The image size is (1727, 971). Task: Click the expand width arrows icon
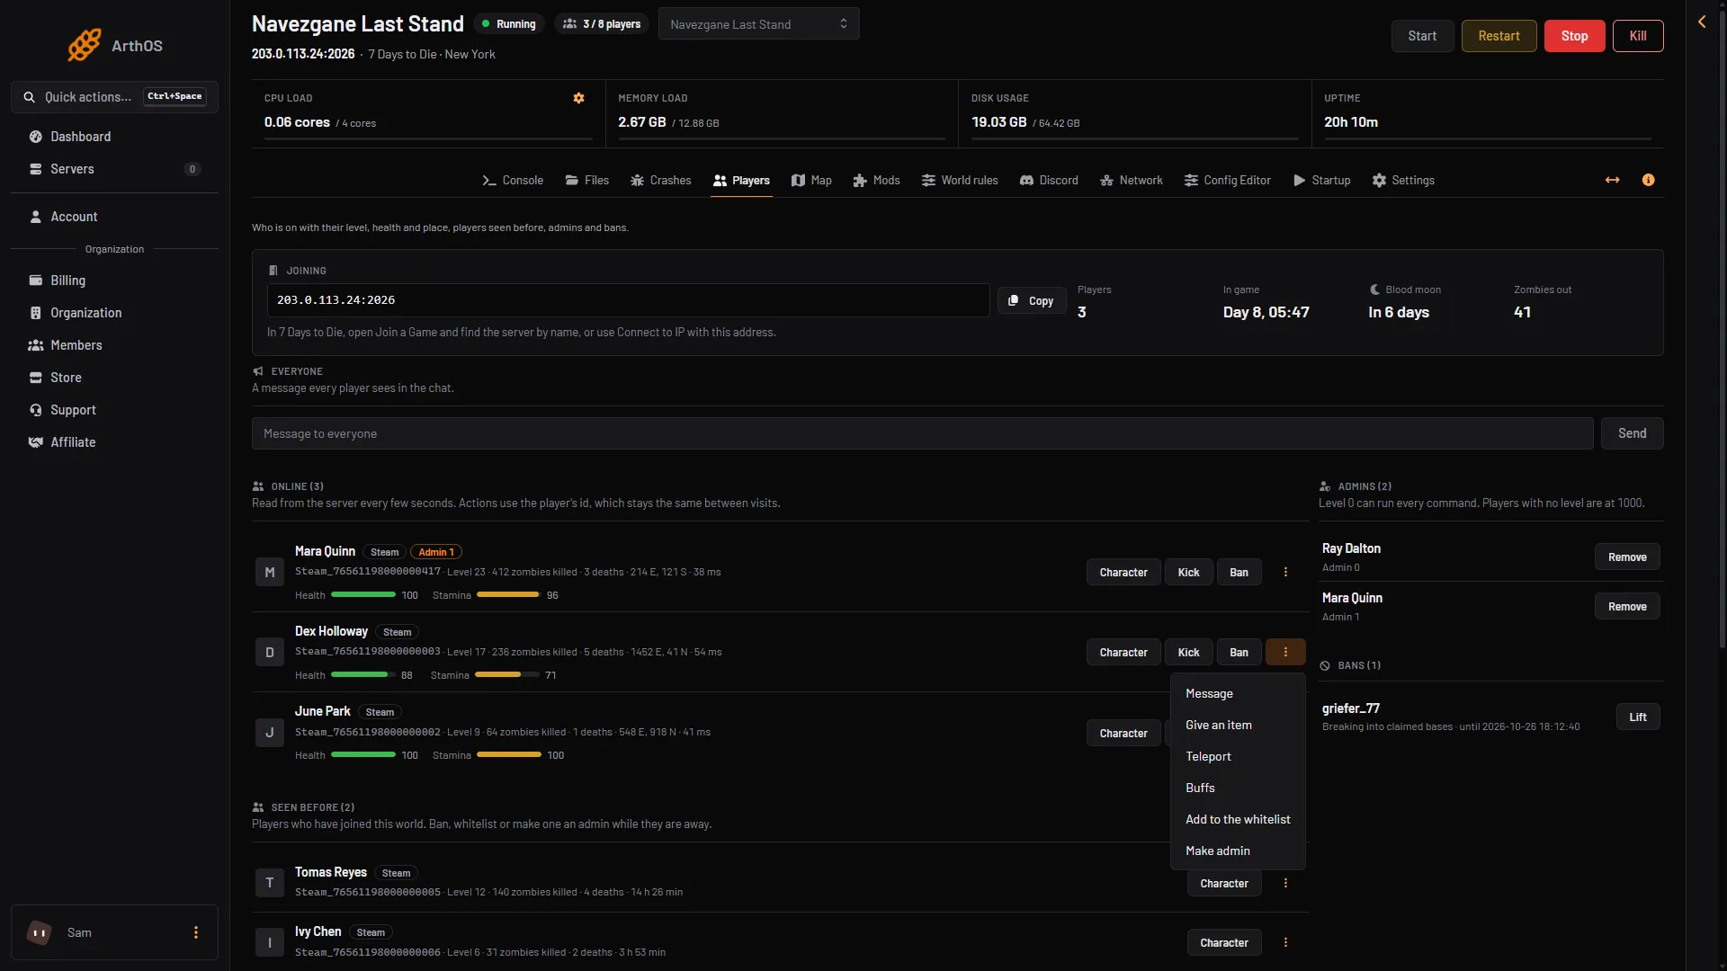tap(1613, 180)
